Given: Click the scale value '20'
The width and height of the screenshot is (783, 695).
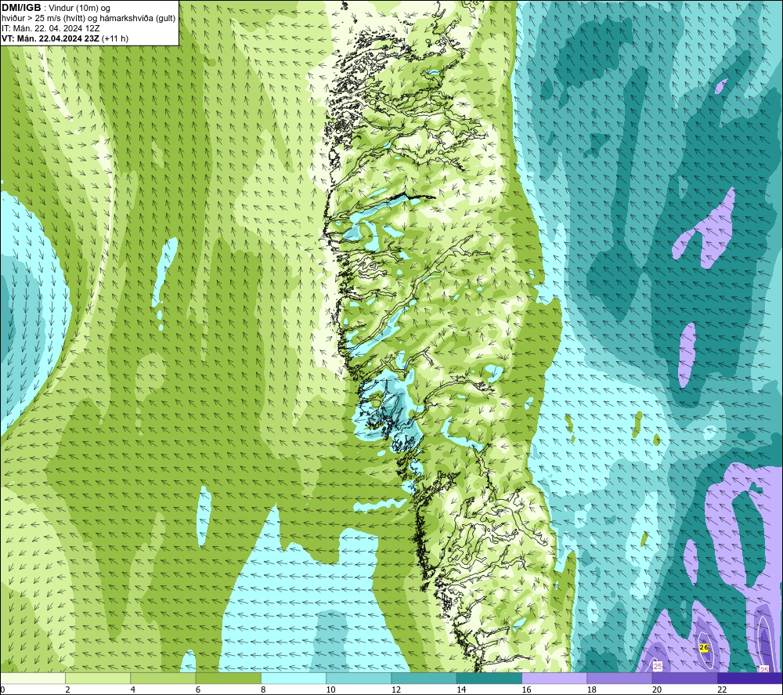Looking at the screenshot, I should [x=657, y=690].
